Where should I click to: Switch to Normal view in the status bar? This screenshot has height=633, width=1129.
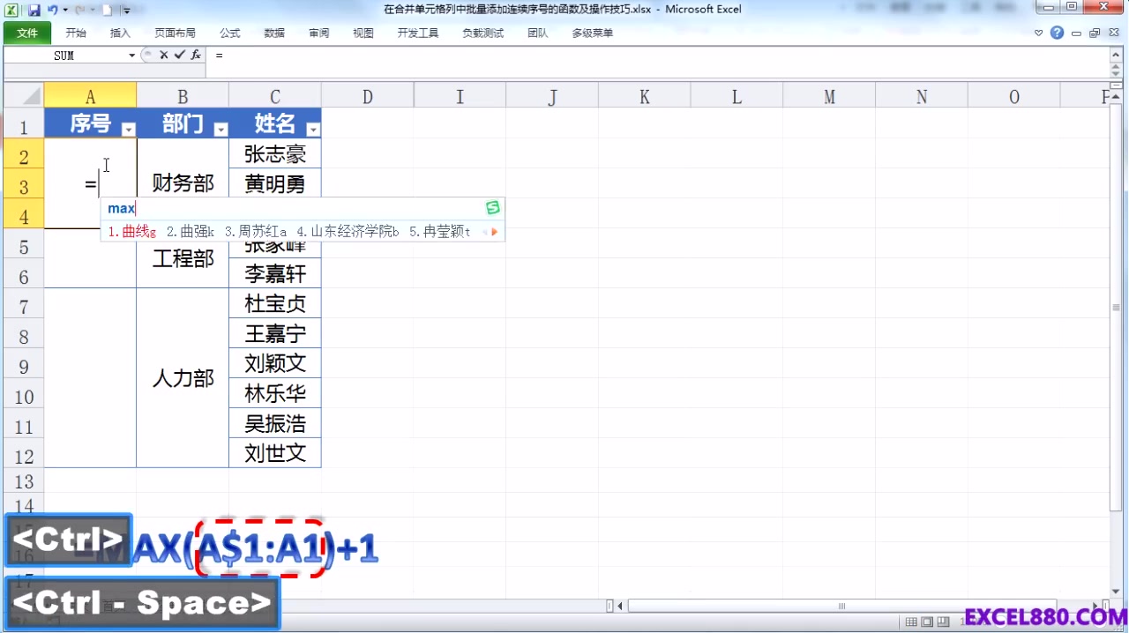pyautogui.click(x=913, y=621)
